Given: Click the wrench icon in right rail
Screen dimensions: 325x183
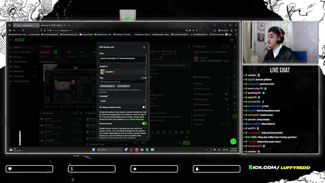Looking at the screenshot, I should pyautogui.click(x=235, y=103).
